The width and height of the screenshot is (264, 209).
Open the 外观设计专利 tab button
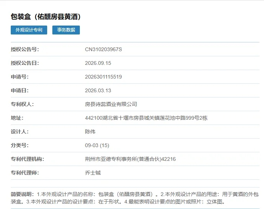point(29,30)
